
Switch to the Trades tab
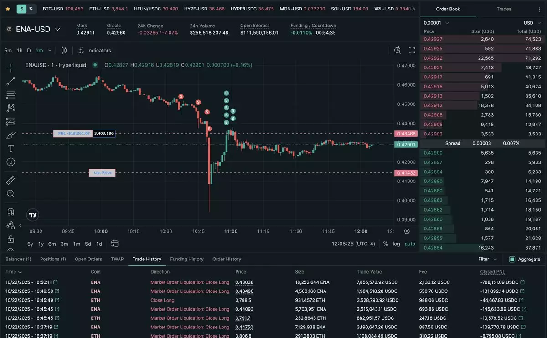504,9
